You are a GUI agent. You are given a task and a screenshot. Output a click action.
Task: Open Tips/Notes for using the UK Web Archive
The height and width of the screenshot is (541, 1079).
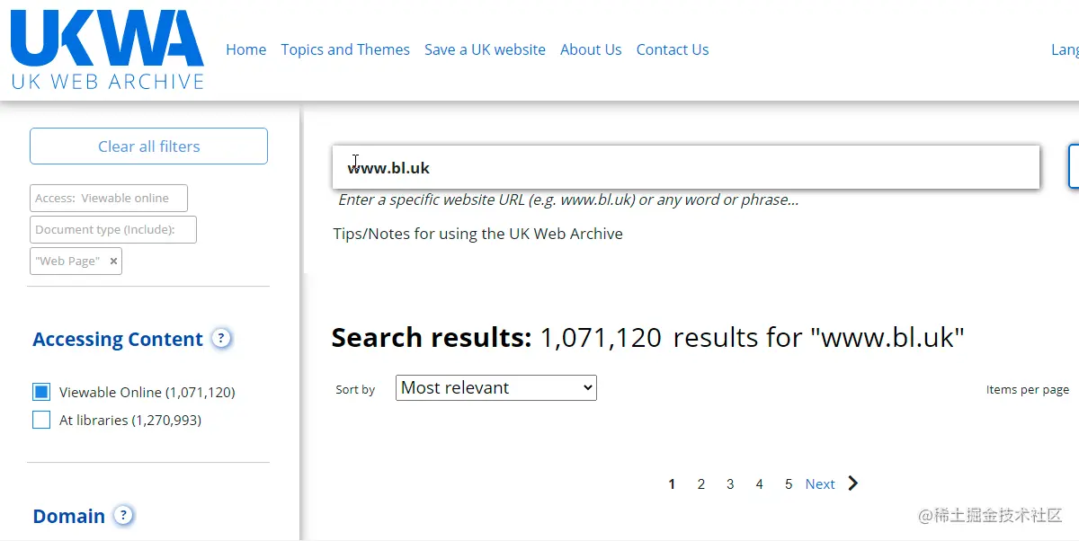coord(477,234)
